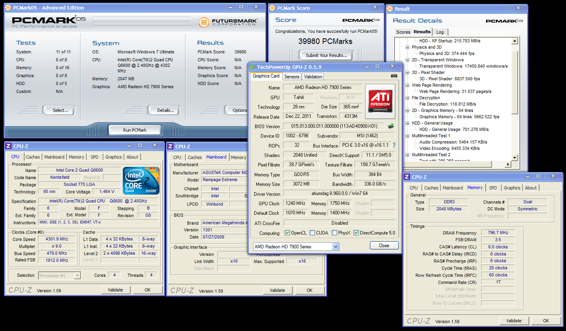Click the mainboard Model field Rampage Extreme
This screenshot has width=566, height=331.
[225, 180]
